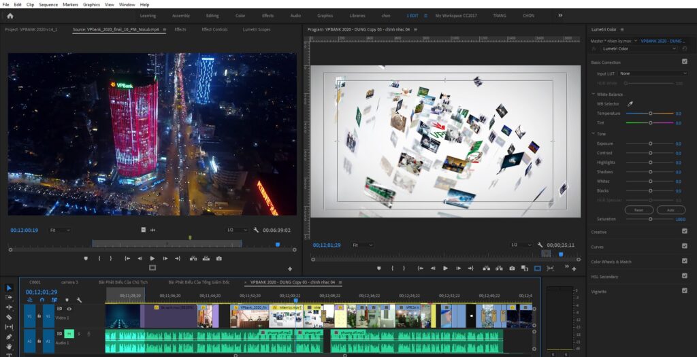Step back one frame in Source monitor
Viewport: 697px width, 357px height.
click(x=140, y=258)
